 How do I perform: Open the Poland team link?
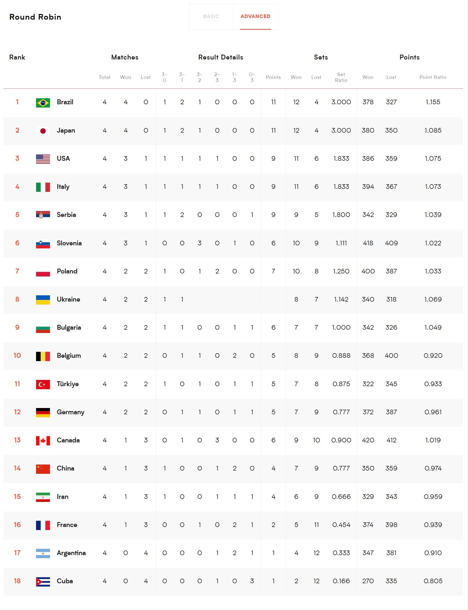coord(67,271)
